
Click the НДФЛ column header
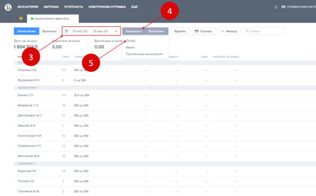(x=204, y=57)
